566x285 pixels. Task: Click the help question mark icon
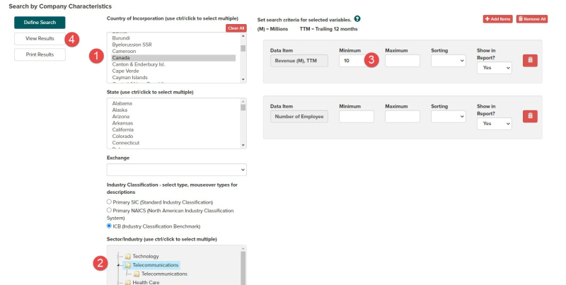click(x=357, y=18)
